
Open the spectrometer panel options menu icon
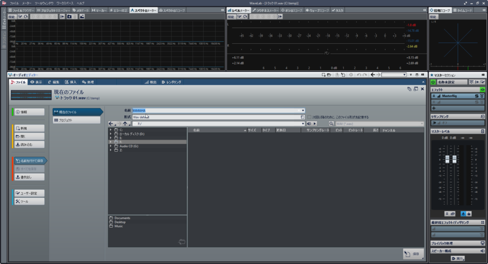click(222, 10)
